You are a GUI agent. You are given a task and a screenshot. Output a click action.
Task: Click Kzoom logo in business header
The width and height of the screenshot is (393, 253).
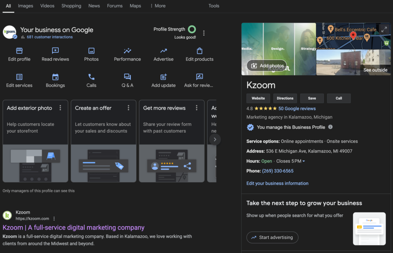10,32
